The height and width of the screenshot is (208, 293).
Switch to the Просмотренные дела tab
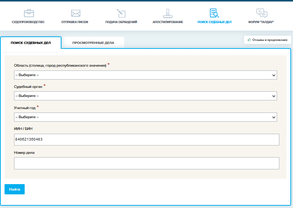pyautogui.click(x=93, y=43)
